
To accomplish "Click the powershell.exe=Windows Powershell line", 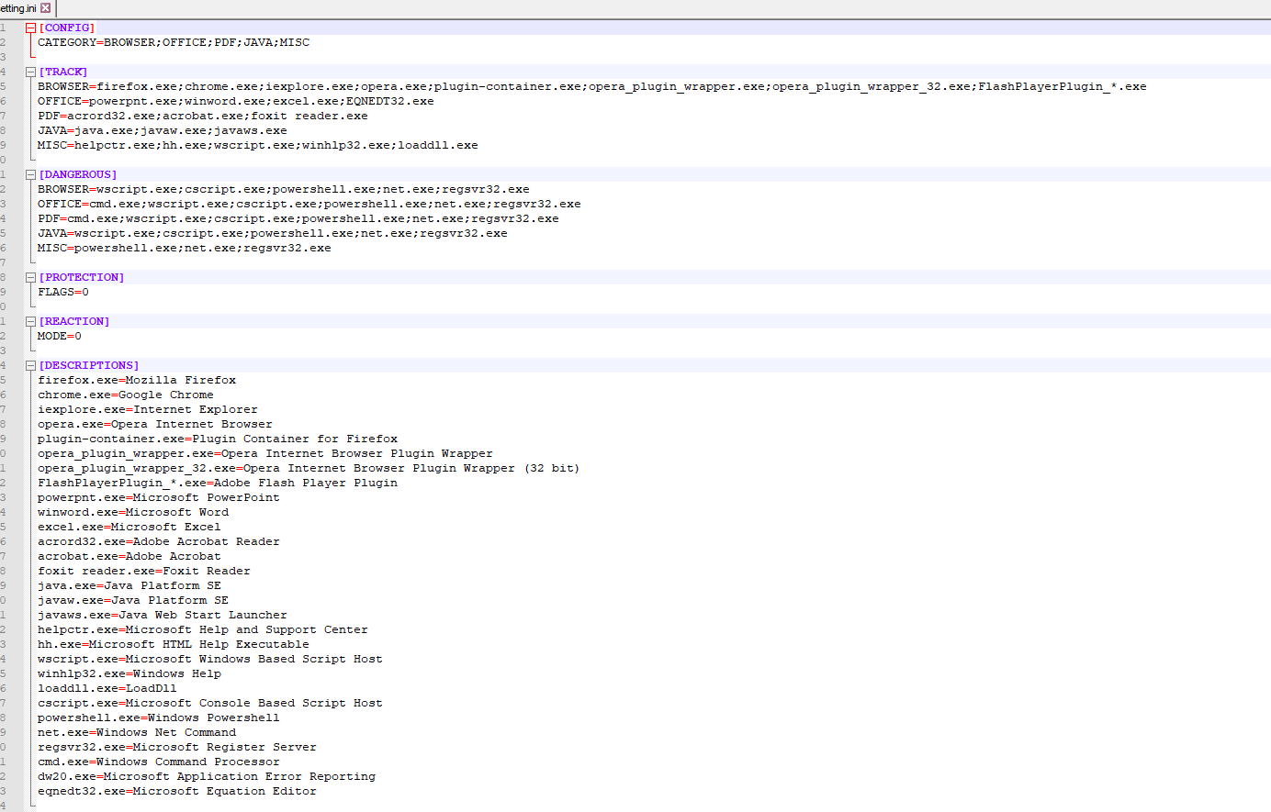I will click(159, 717).
